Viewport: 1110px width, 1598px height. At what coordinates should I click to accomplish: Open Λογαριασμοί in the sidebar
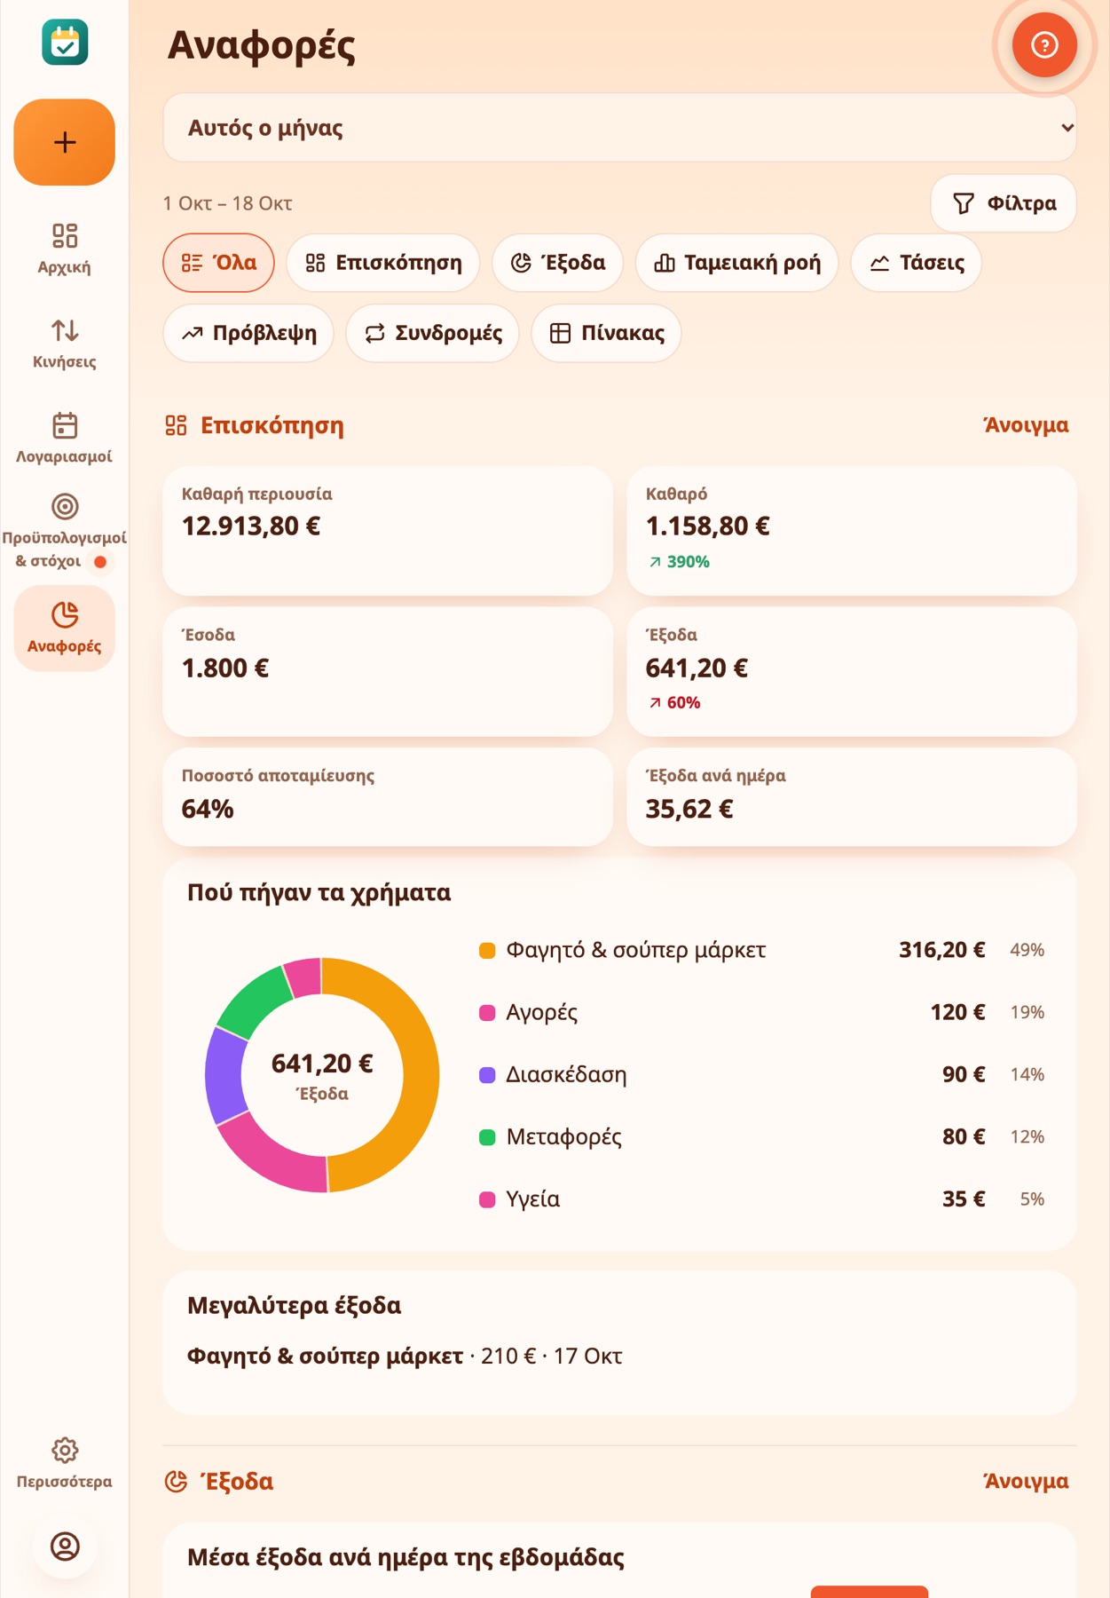point(65,439)
